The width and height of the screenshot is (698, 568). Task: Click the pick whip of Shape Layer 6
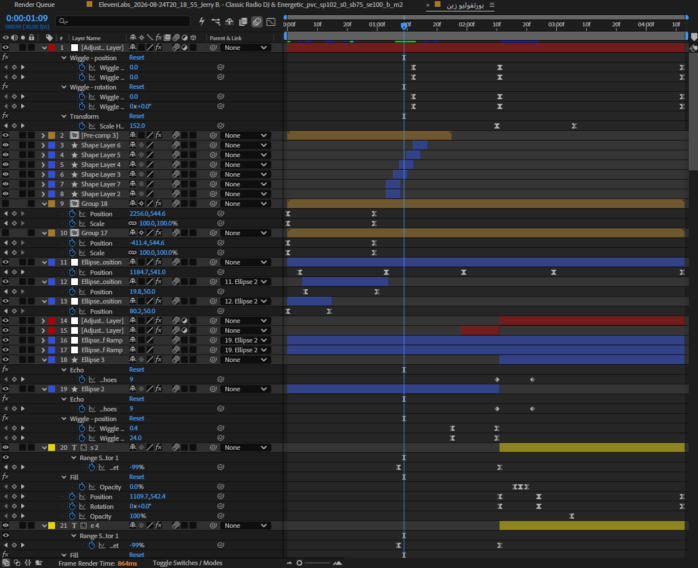(213, 145)
